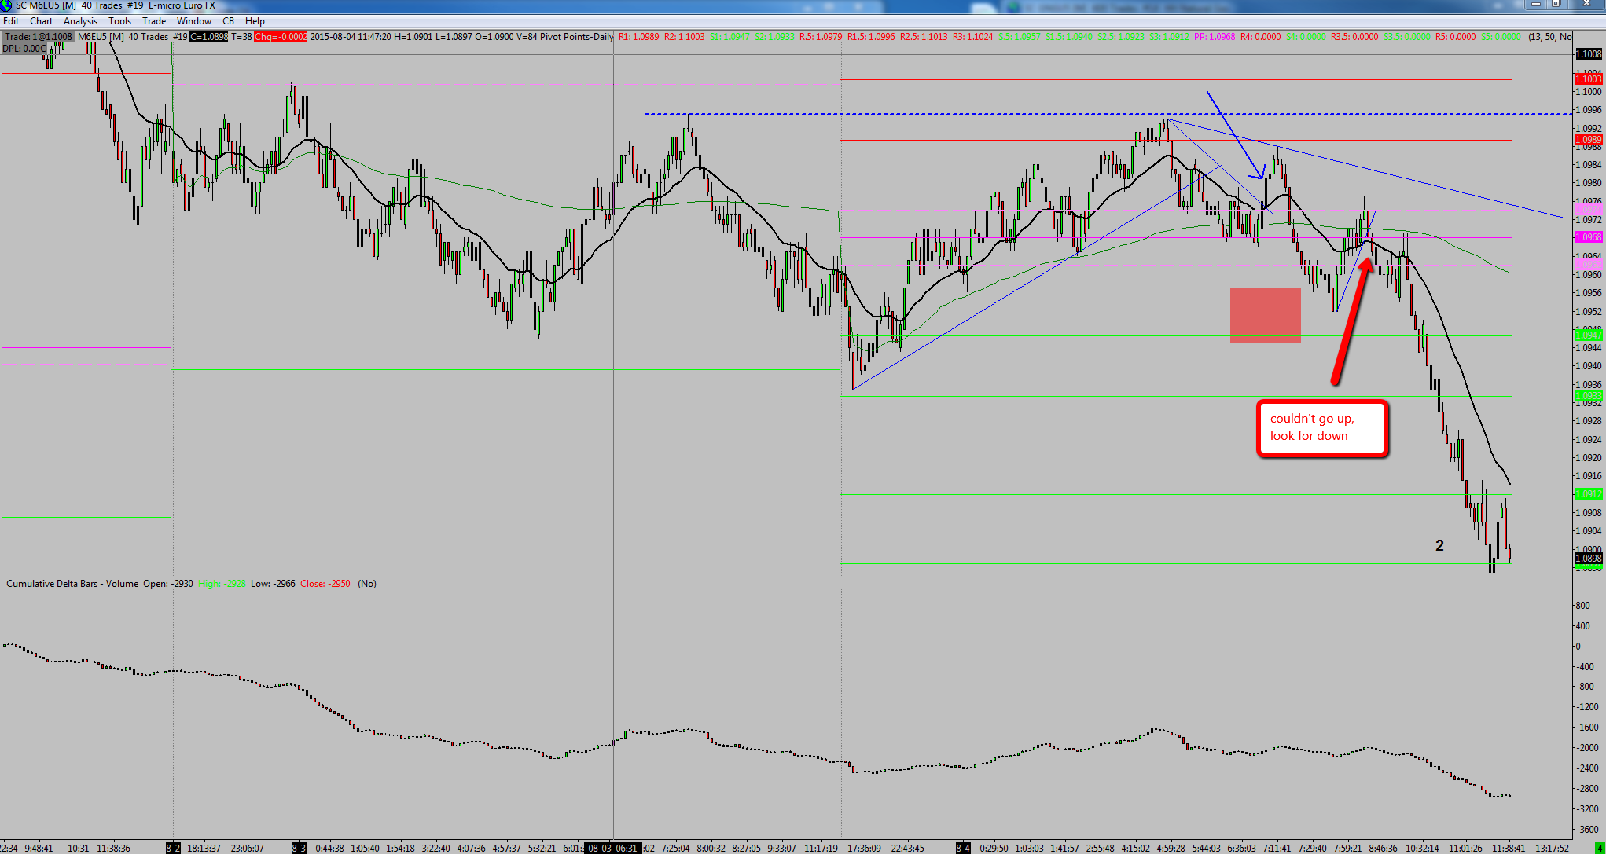Viewport: 1606px width, 854px height.
Task: Click the magenta 1.0968 price scale label
Action: tap(1589, 237)
